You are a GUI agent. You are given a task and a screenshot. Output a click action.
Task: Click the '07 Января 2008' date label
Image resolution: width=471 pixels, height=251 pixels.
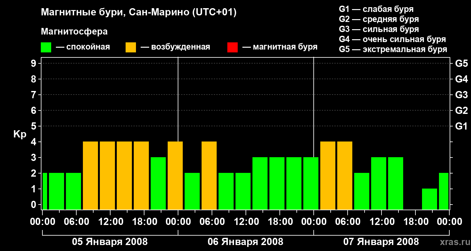coord(381,242)
